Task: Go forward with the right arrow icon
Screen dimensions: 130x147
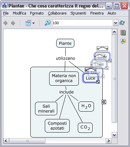Action: (13, 23)
